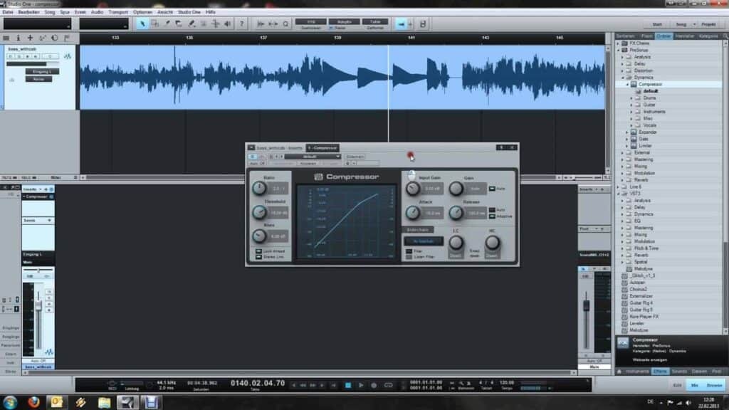Expand the Vocals presets folder
729x410 pixels.
coord(631,125)
